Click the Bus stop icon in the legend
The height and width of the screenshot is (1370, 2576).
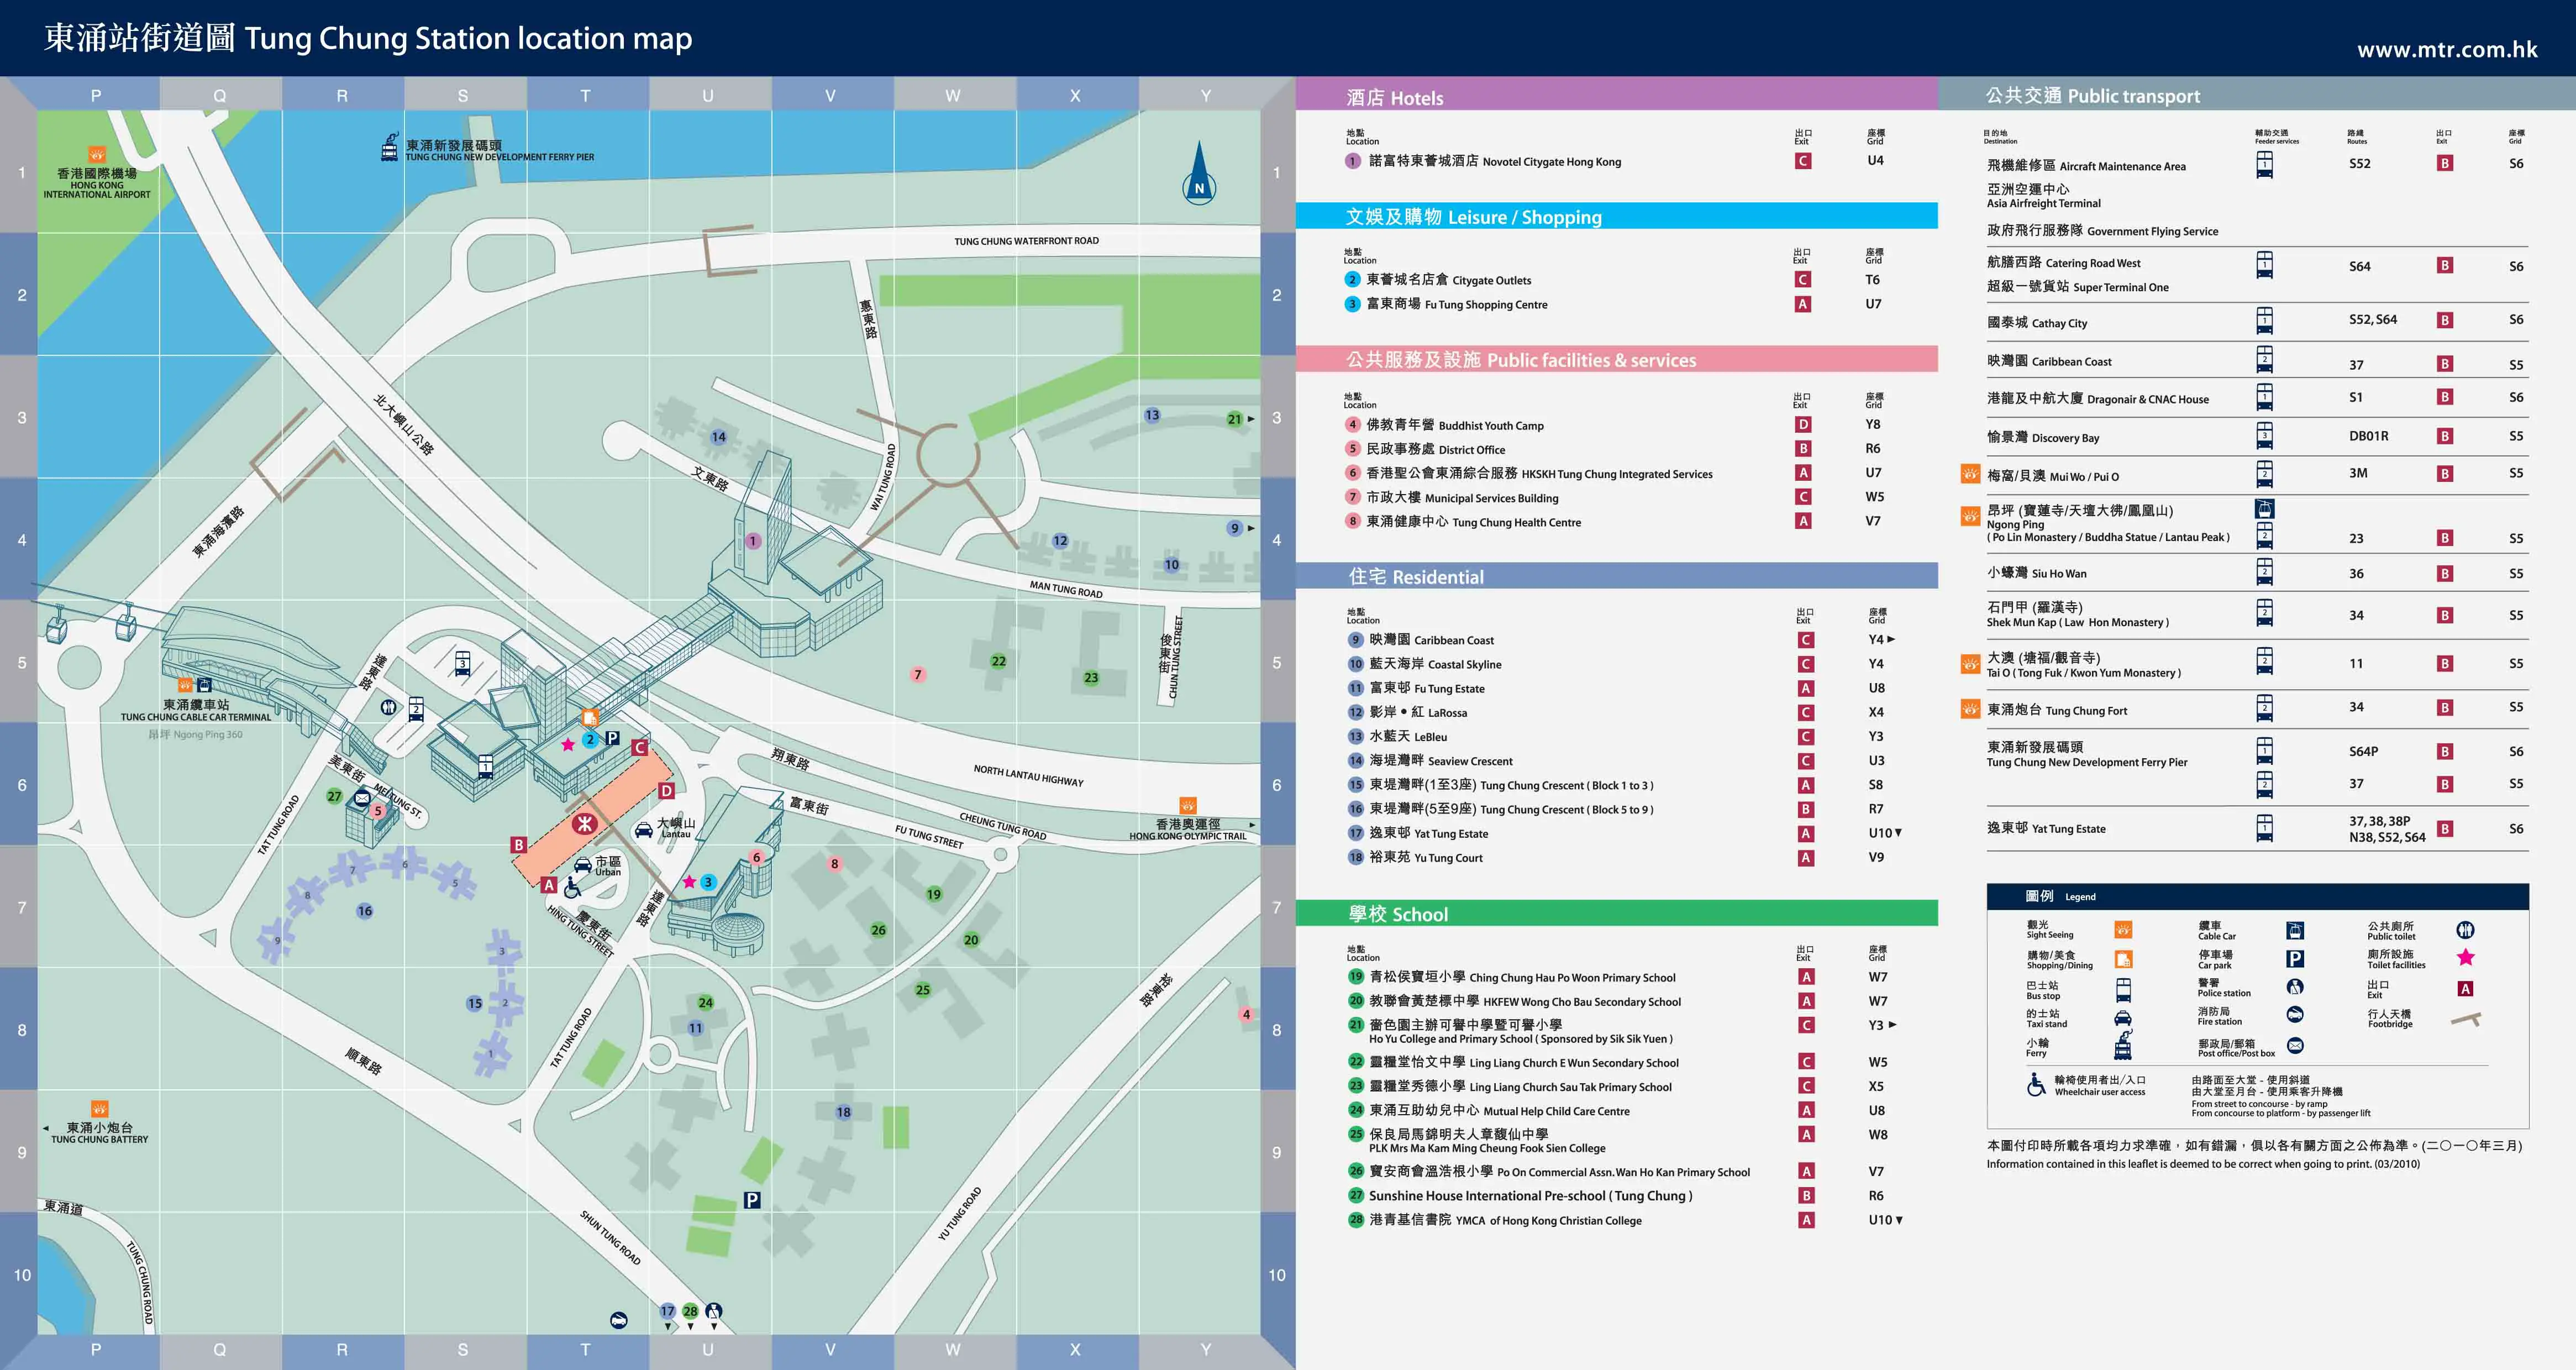coord(2123,990)
